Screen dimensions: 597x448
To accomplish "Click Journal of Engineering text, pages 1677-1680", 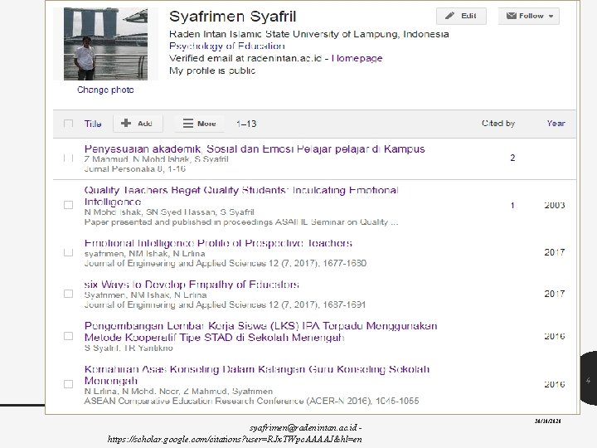I will coord(225,263).
